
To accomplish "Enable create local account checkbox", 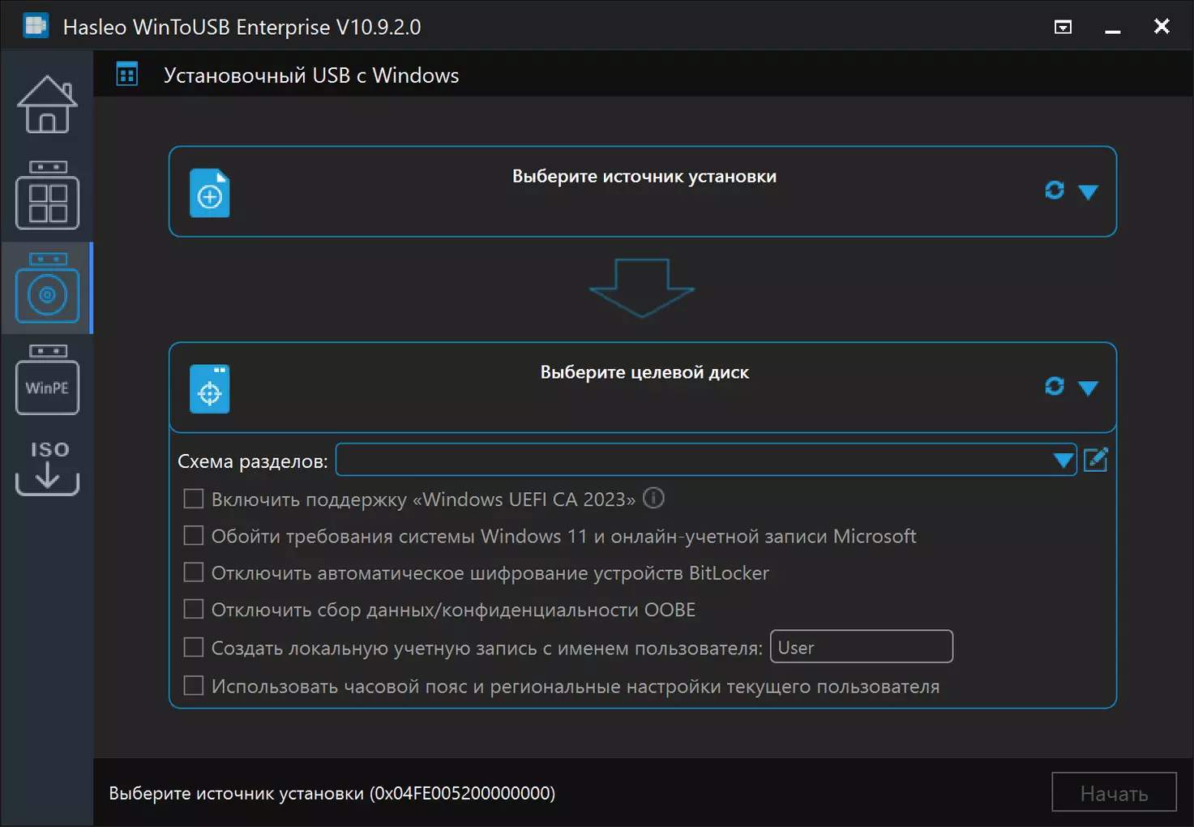I will (194, 647).
